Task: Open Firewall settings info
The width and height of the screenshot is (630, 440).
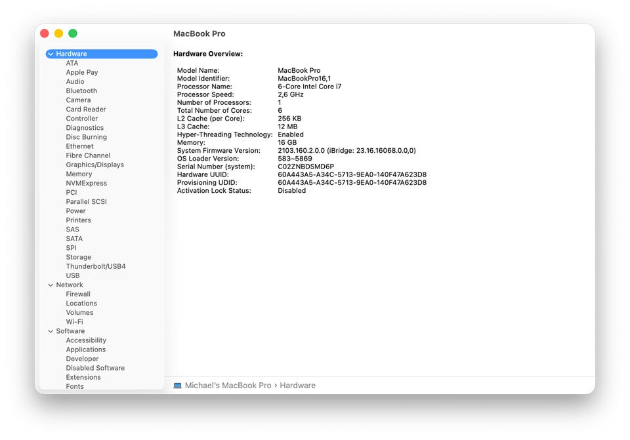Action: coord(78,294)
